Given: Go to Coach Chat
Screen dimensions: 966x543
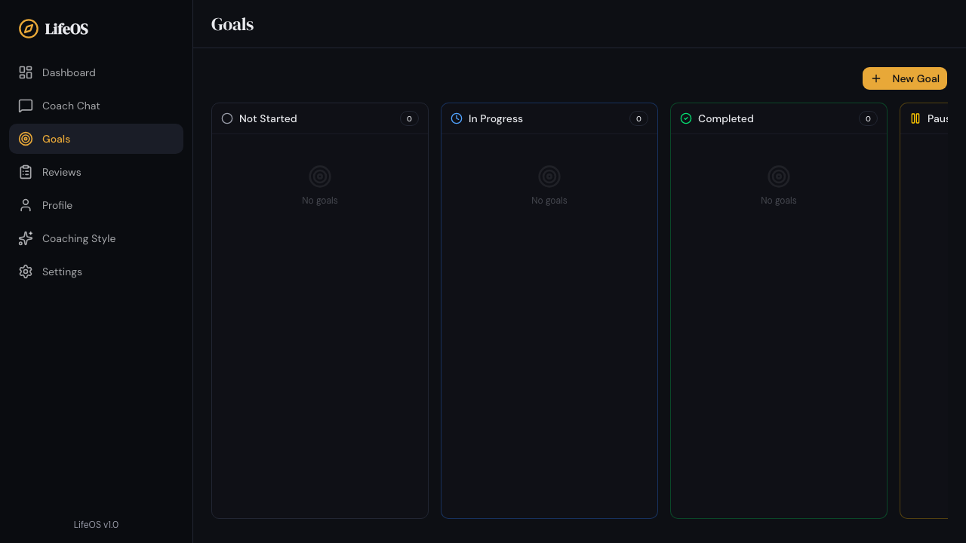Looking at the screenshot, I should coord(96,106).
